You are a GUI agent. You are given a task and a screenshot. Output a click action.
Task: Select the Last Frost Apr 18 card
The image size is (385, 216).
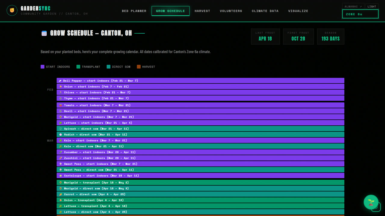265,36
